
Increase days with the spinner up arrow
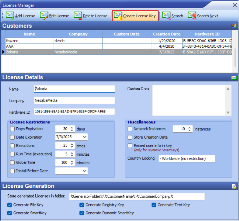click(72, 127)
